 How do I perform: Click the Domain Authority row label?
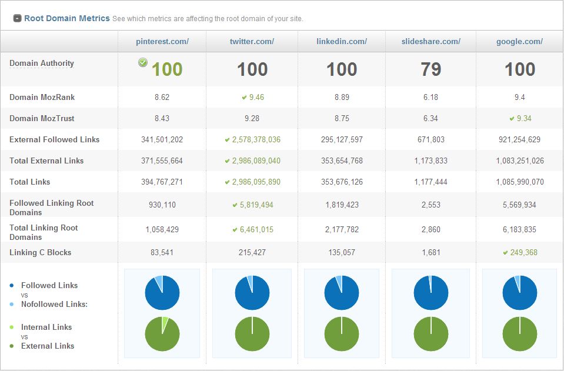click(42, 63)
